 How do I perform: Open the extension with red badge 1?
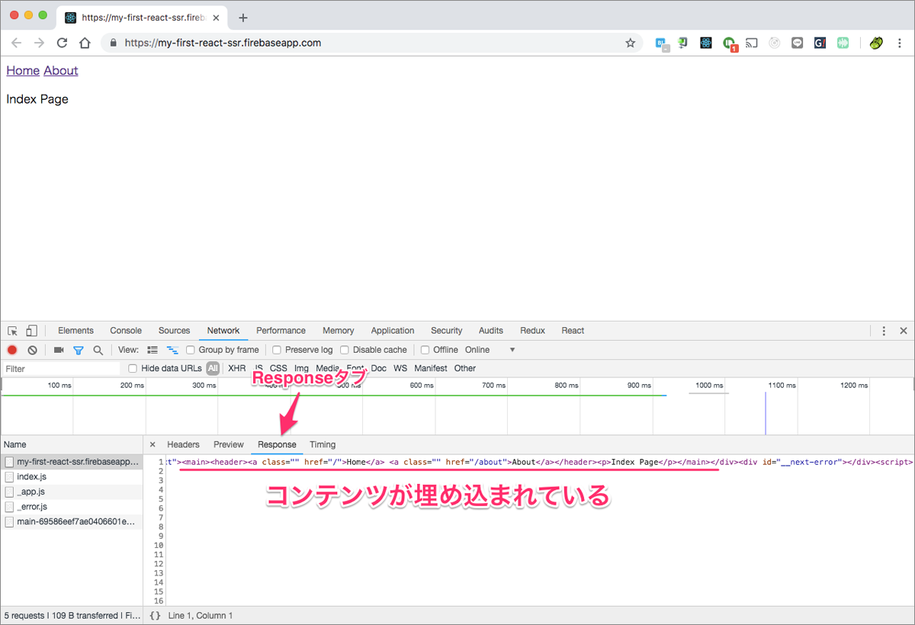click(730, 44)
